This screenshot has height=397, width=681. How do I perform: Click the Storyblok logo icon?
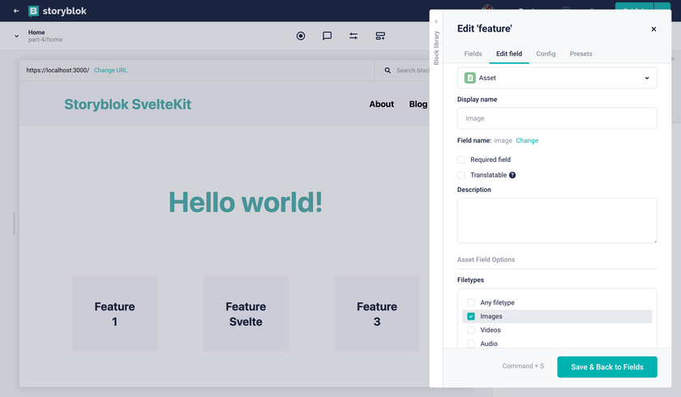coord(33,11)
